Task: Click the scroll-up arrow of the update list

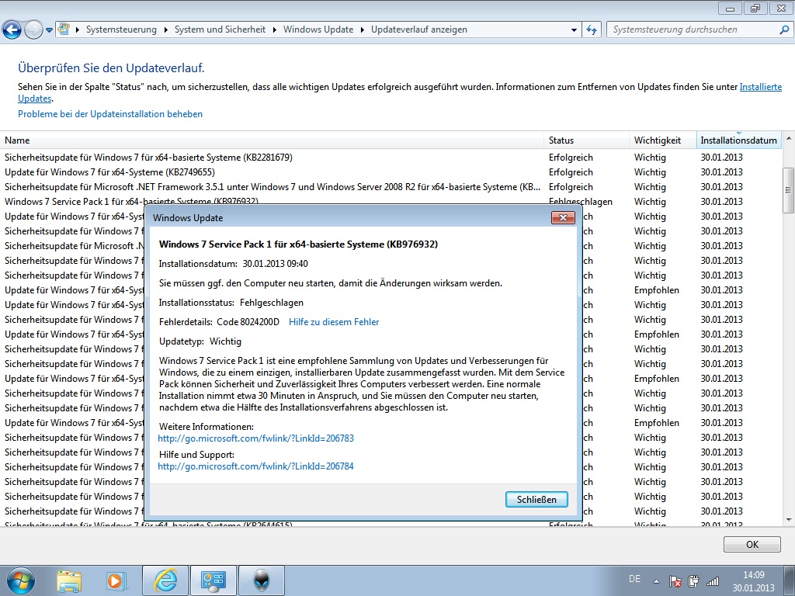Action: 789,138
